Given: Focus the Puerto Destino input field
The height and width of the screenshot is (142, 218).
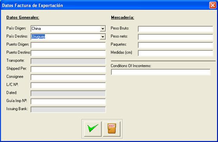Looking at the screenshot, I should click(x=68, y=53).
